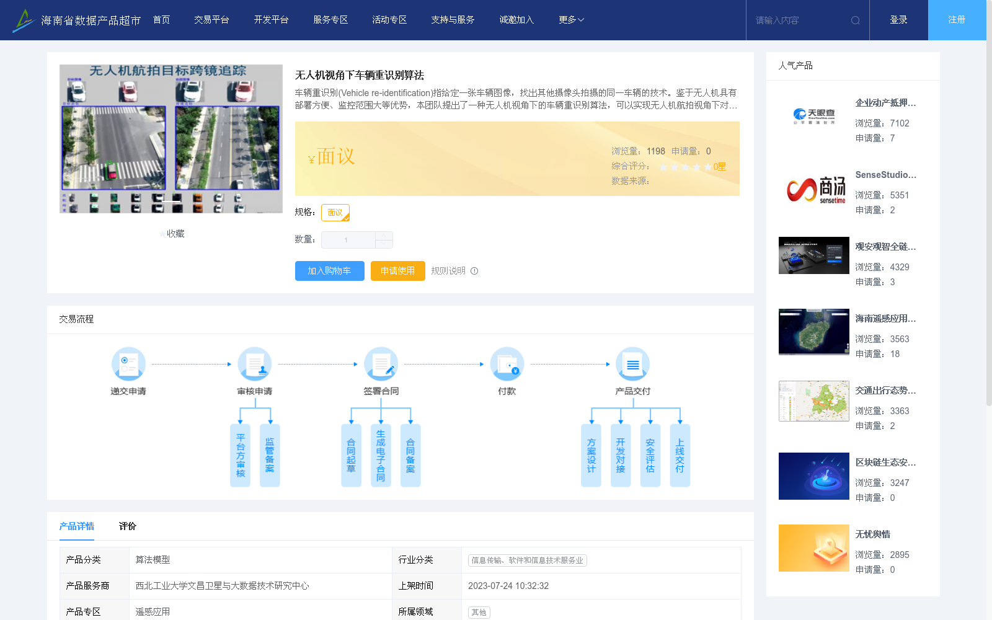Click the 签署合同 step icon
The width and height of the screenshot is (992, 620).
pos(381,364)
